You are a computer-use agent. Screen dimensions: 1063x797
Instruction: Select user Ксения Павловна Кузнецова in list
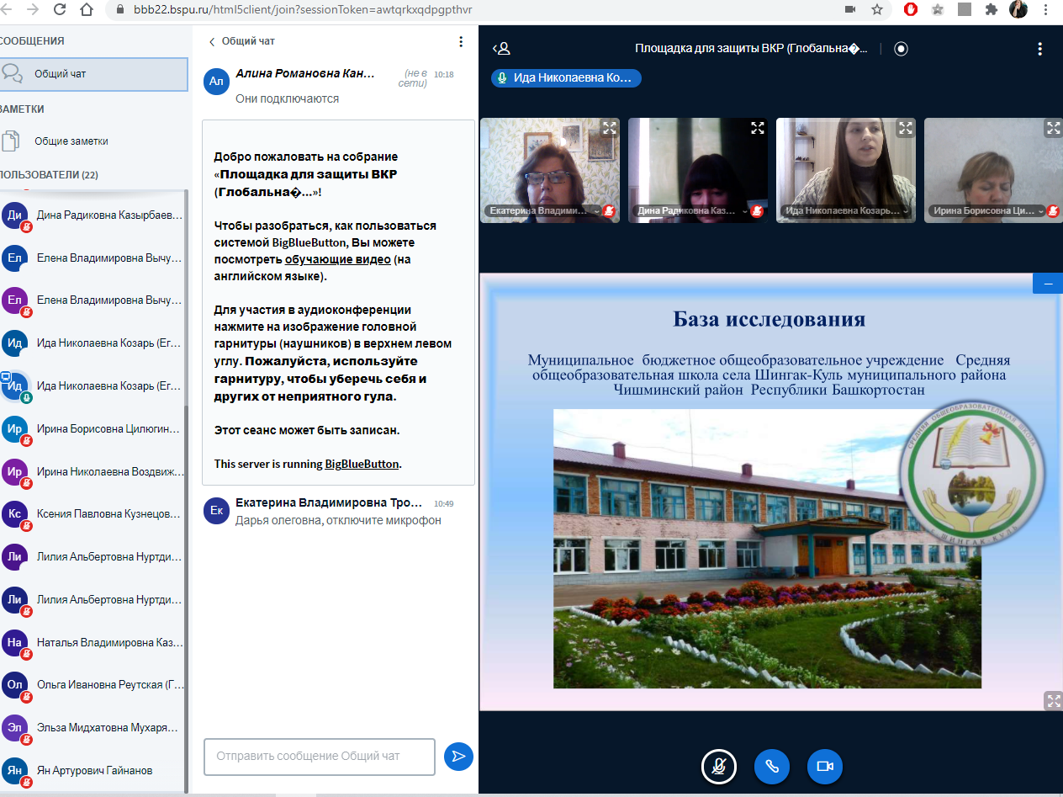point(108,513)
